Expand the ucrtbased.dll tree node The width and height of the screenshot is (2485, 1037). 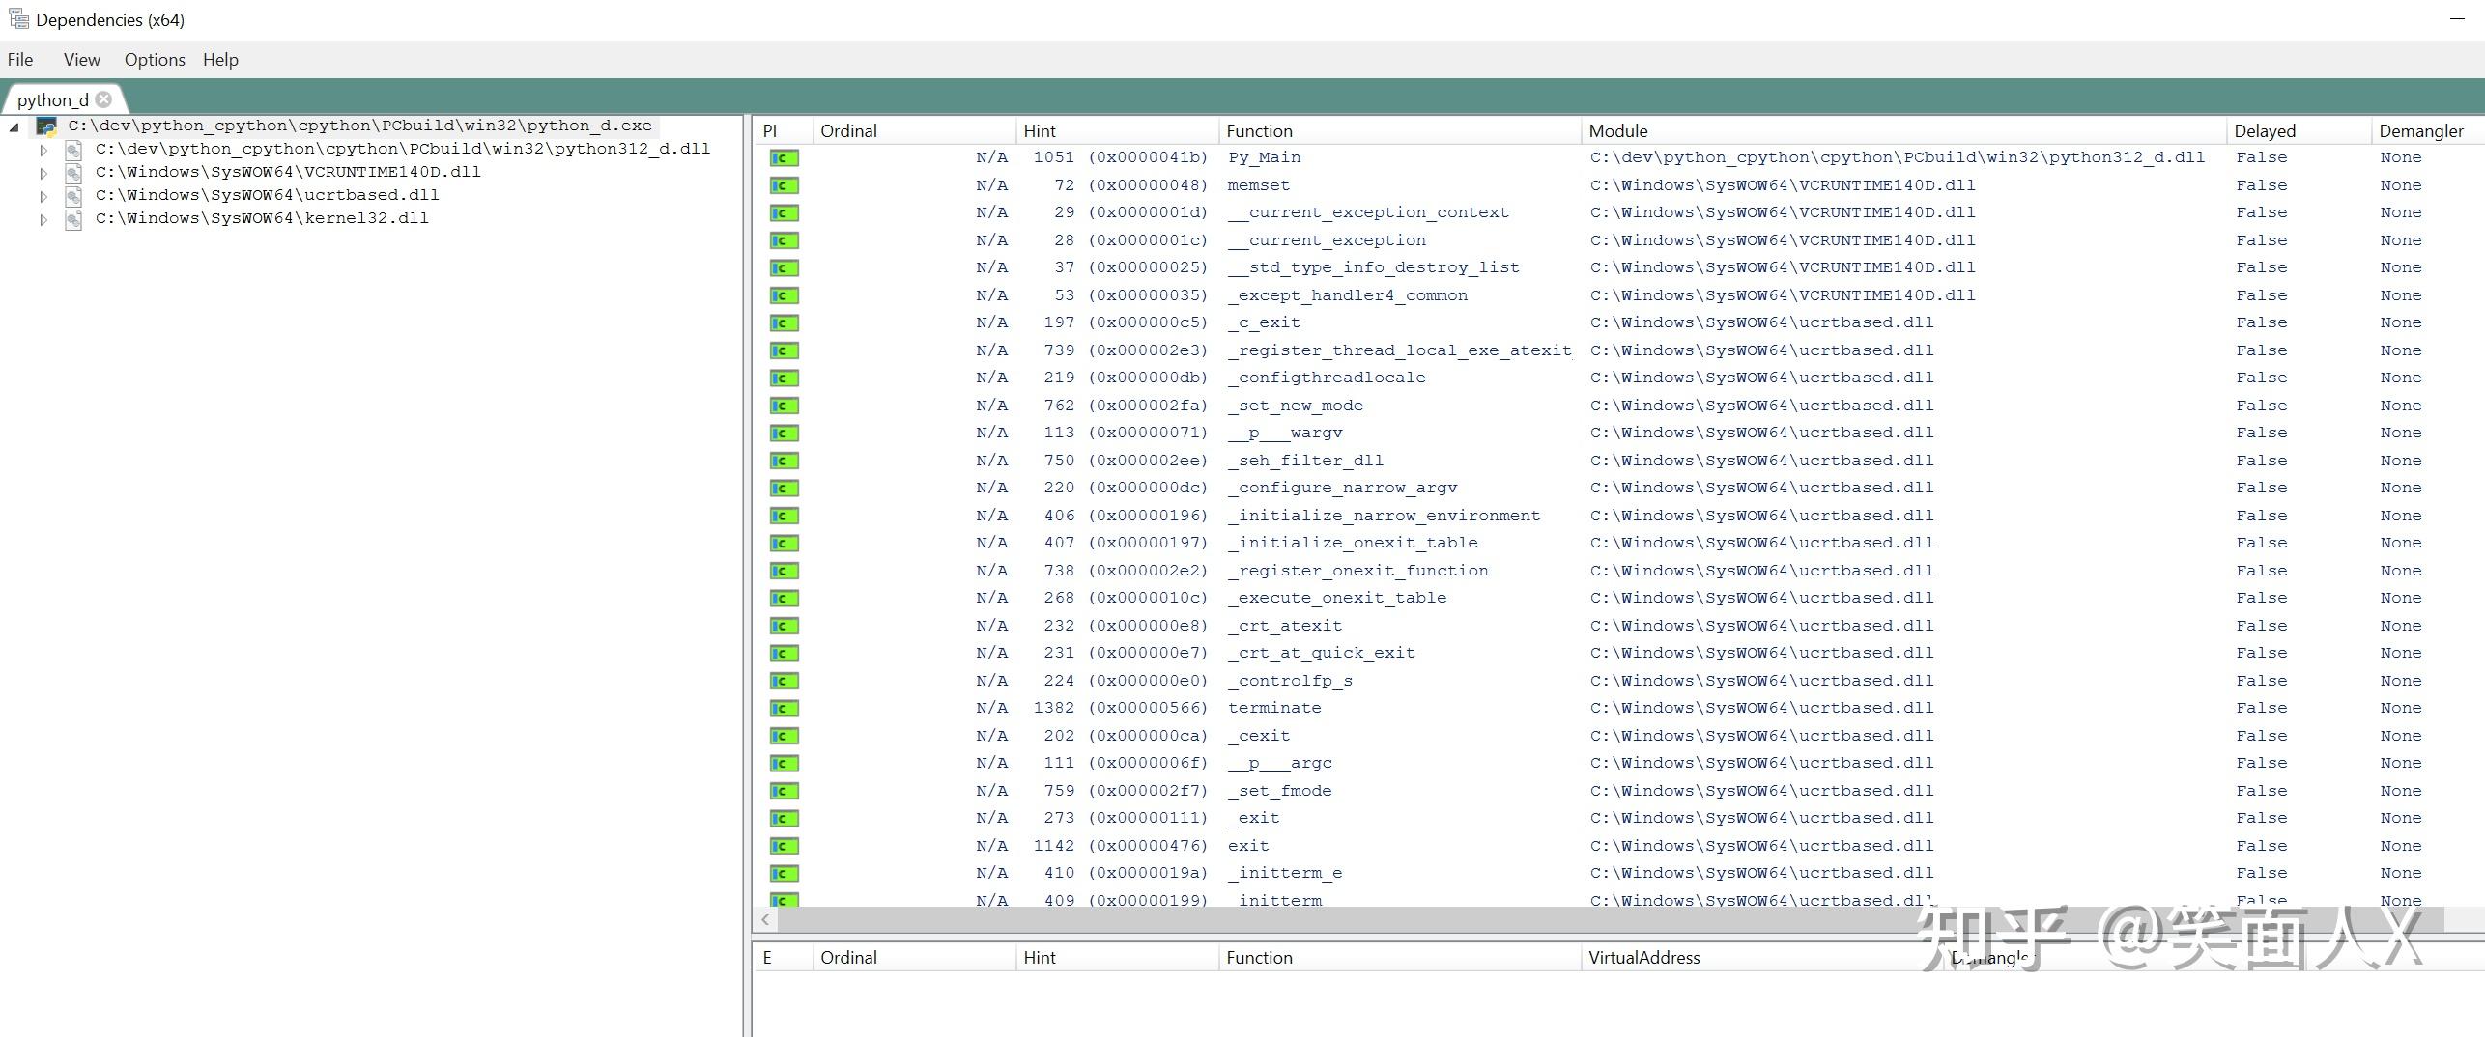[x=43, y=196]
